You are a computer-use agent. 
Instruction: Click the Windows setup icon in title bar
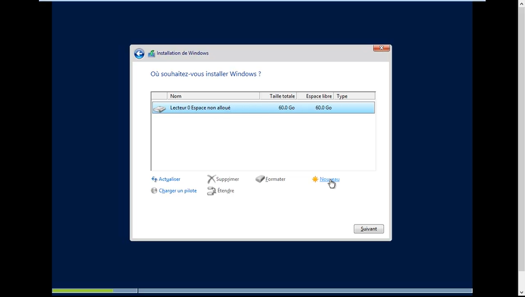coord(152,53)
